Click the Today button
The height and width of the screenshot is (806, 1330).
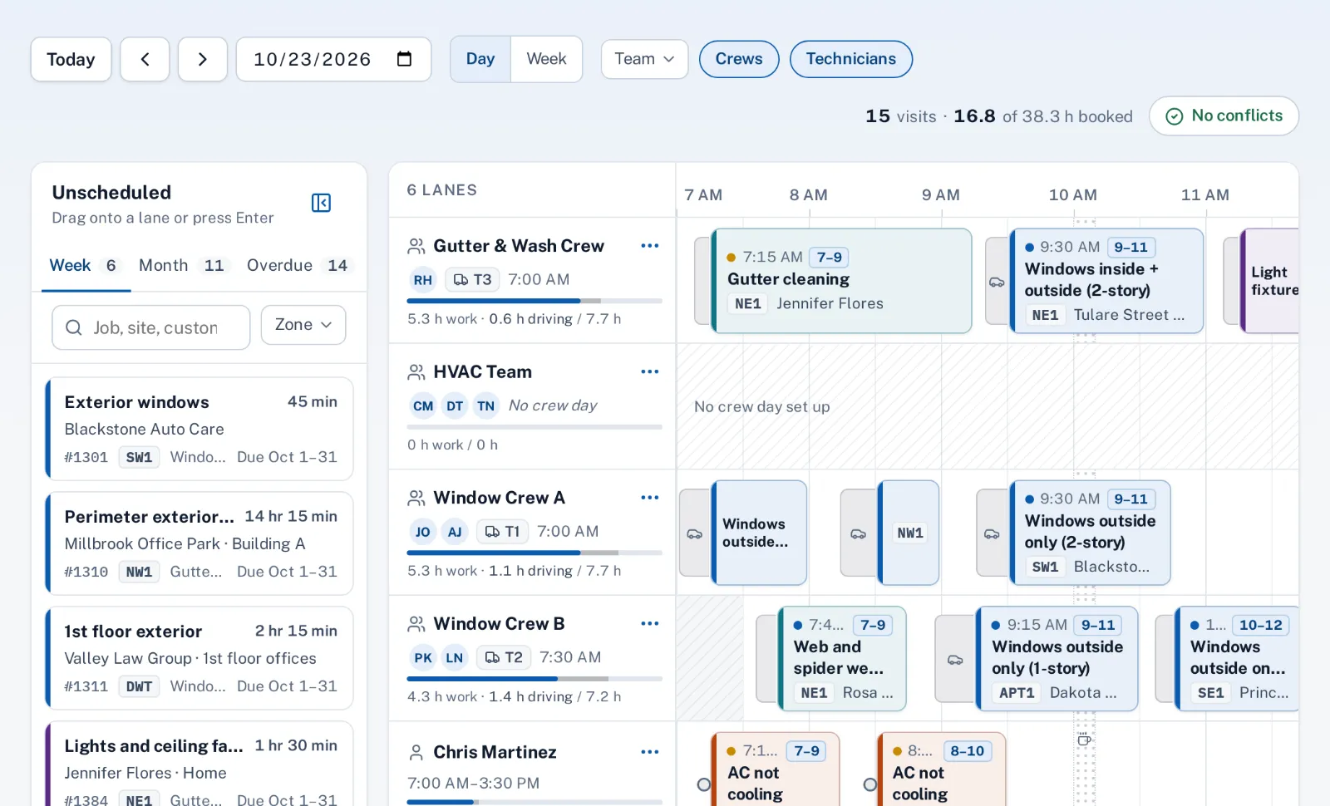pyautogui.click(x=71, y=59)
